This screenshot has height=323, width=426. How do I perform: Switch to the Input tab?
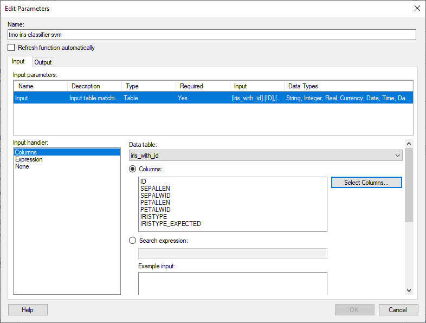18,62
